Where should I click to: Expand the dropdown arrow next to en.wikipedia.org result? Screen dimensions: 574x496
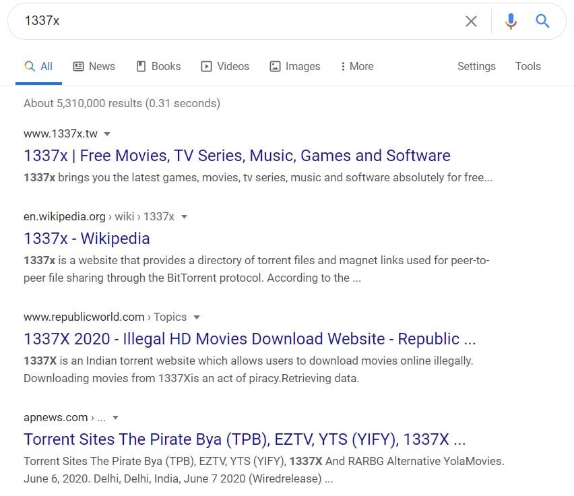point(184,217)
